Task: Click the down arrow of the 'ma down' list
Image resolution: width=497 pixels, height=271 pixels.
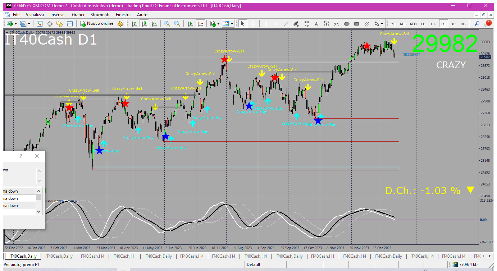Action: coord(39,212)
